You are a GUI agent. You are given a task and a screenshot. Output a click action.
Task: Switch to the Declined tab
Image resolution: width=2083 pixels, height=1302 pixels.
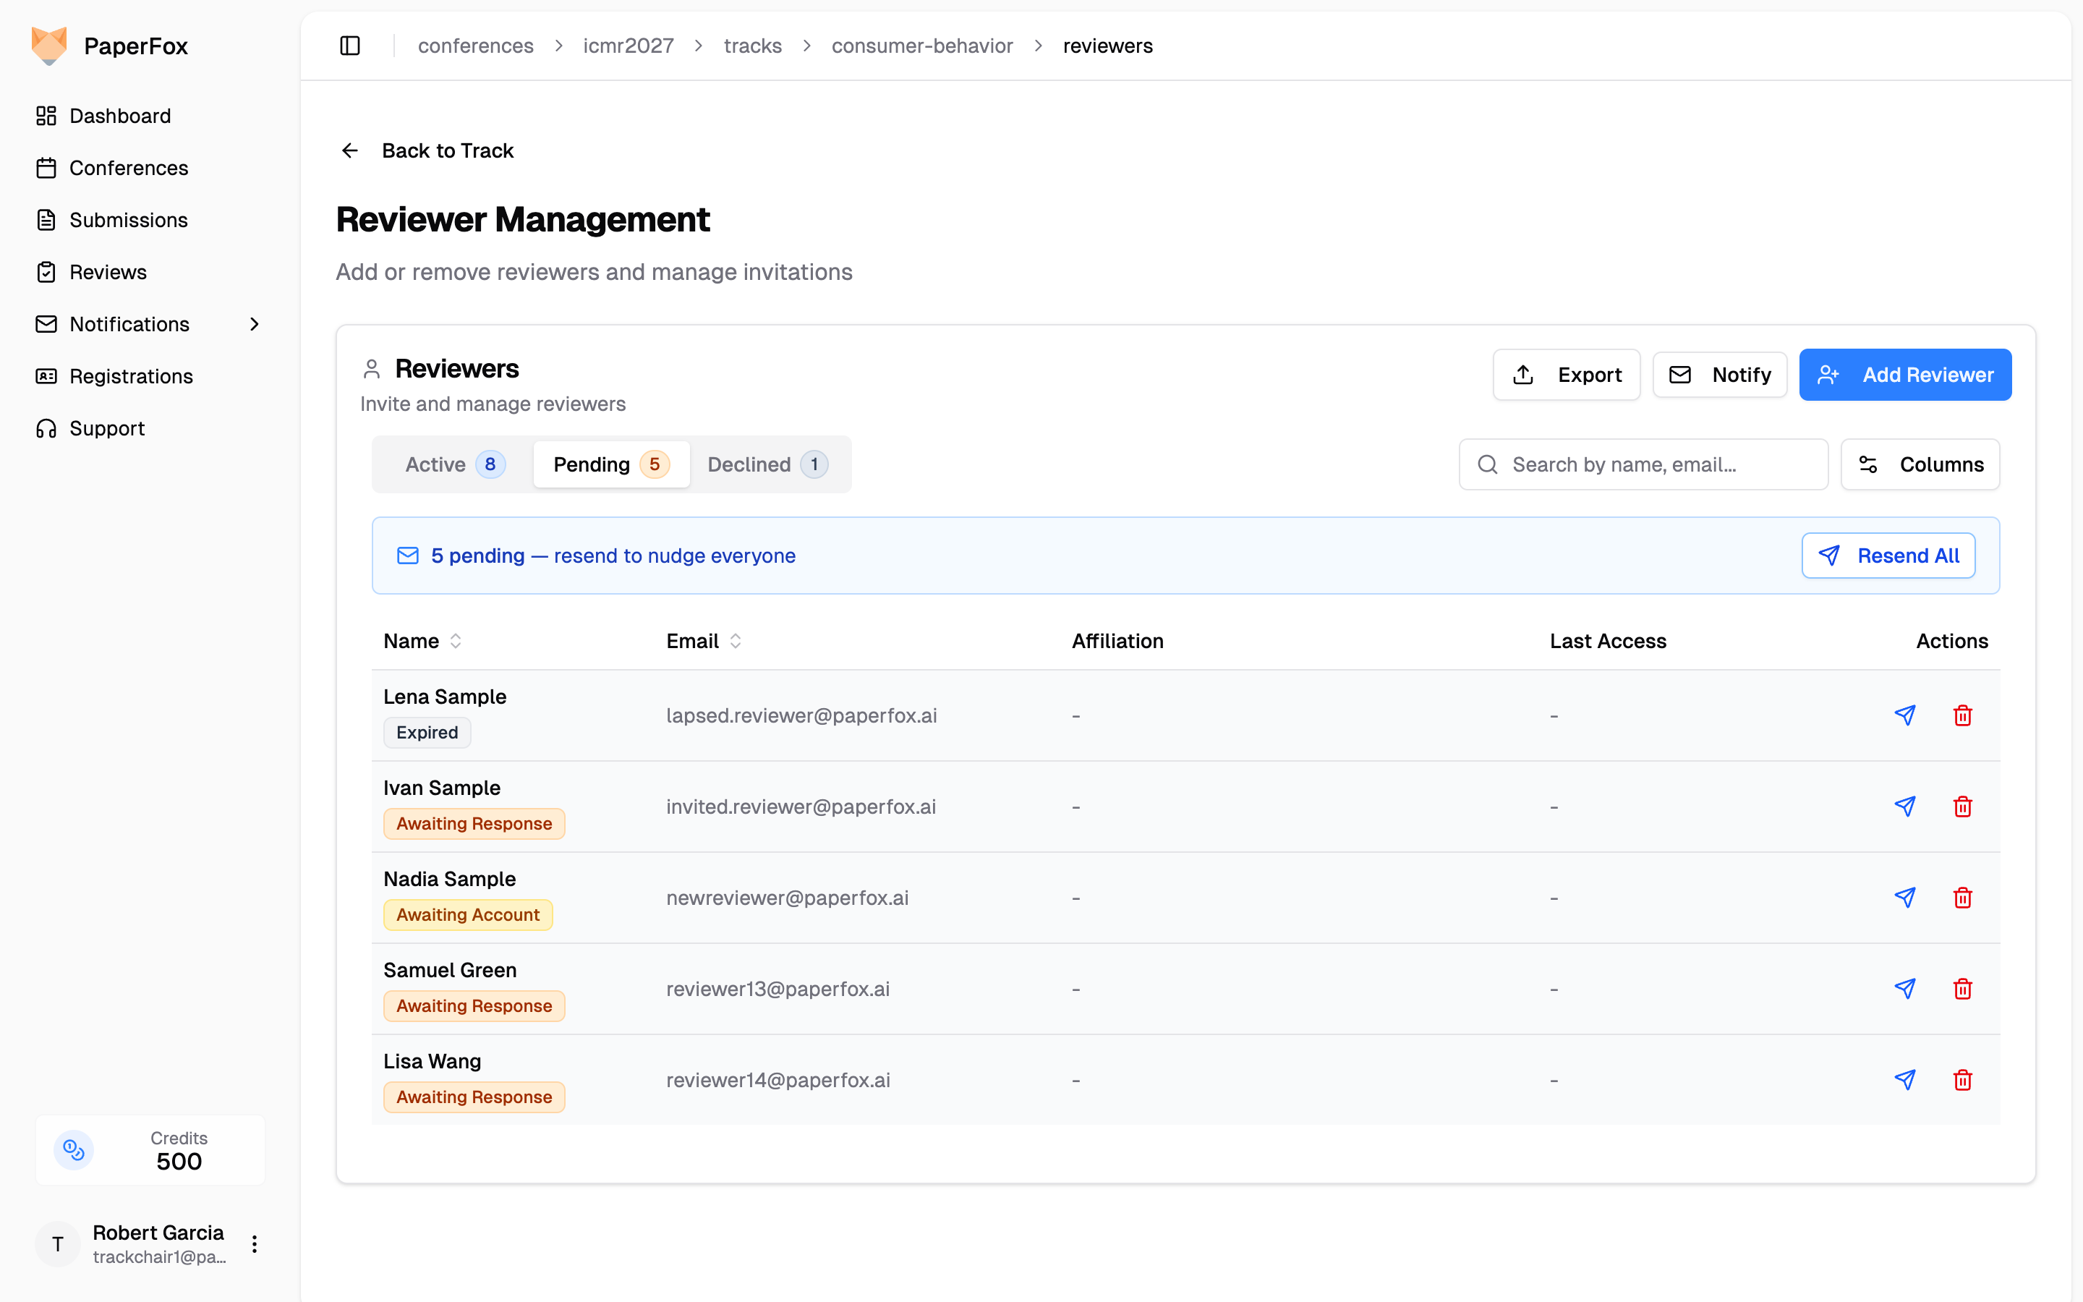tap(767, 464)
